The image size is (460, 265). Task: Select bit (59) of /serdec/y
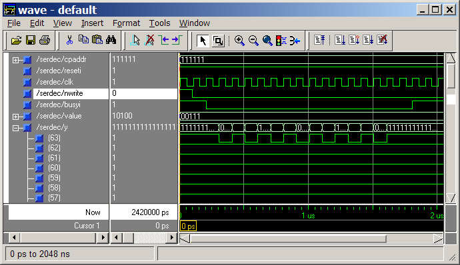coord(54,178)
